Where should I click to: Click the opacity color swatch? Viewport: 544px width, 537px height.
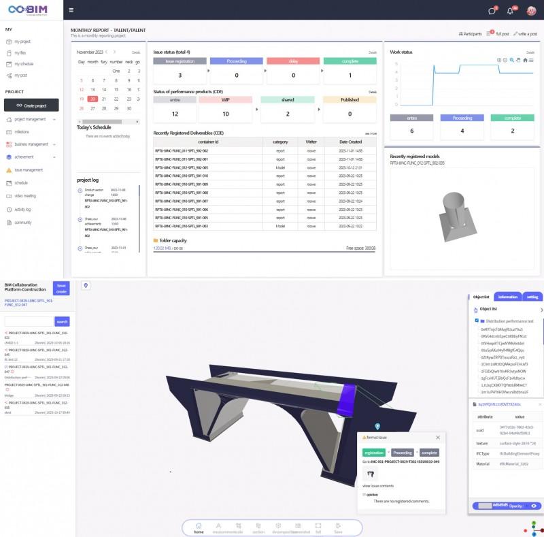click(x=485, y=506)
